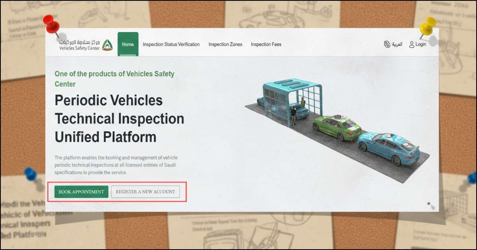Click the platform description paragraph
The height and width of the screenshot is (250, 477).
click(x=116, y=164)
